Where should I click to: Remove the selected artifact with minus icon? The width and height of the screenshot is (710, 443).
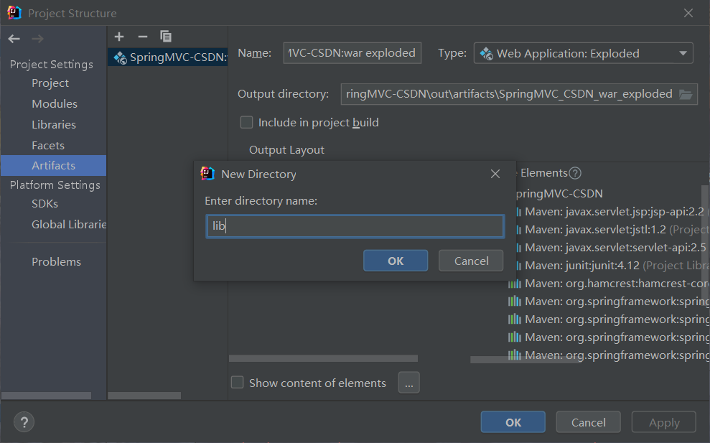point(143,37)
